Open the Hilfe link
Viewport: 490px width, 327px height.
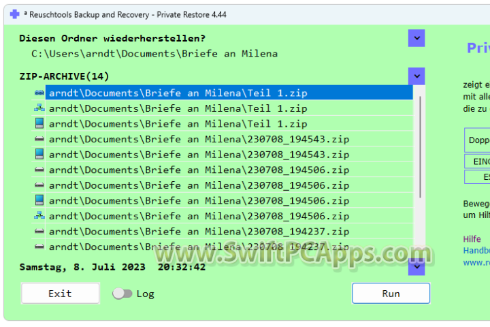pyautogui.click(x=472, y=239)
